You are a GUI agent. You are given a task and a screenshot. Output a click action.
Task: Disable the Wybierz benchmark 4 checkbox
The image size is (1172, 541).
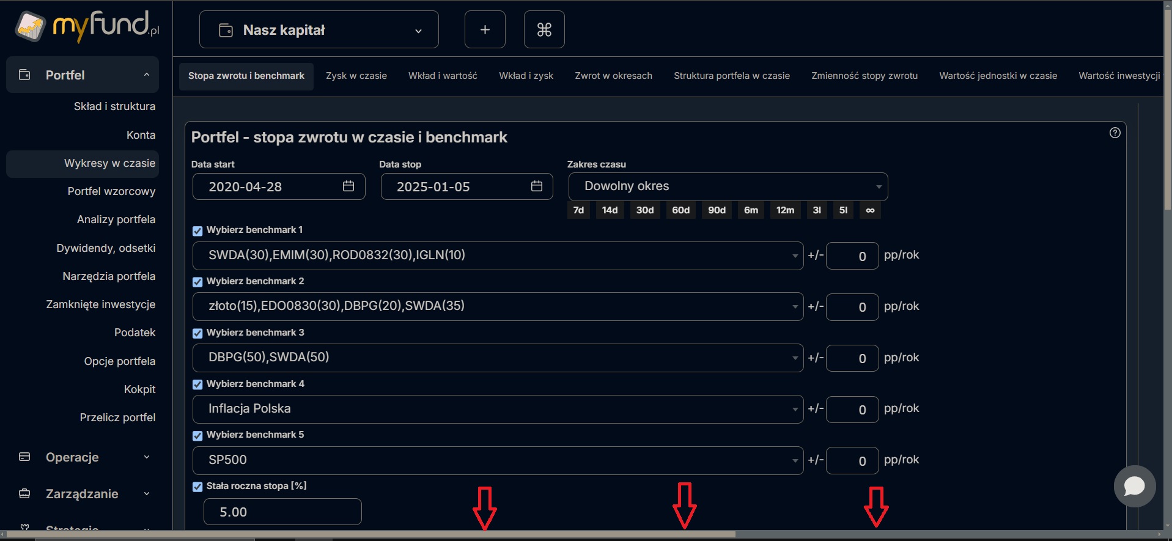197,385
